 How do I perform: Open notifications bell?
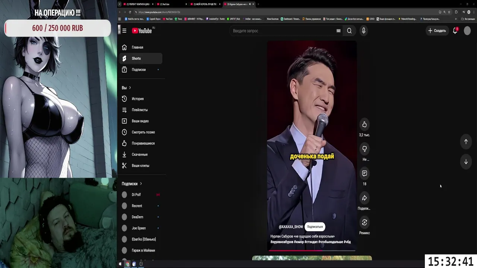455,31
